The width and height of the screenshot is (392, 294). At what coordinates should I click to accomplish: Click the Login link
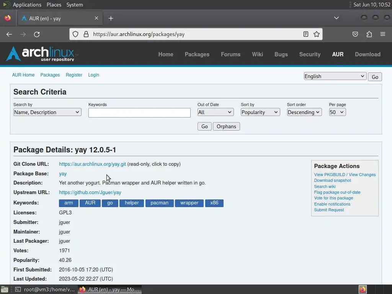(93, 75)
